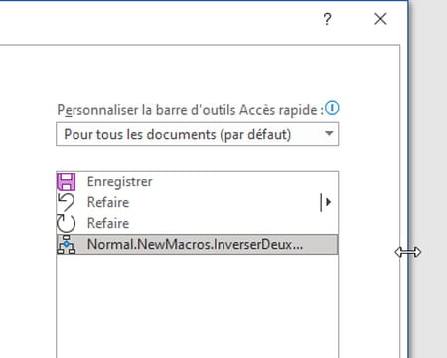The width and height of the screenshot is (447, 358).
Task: Click the counterclockwise undo arrow icon
Action: tap(66, 202)
